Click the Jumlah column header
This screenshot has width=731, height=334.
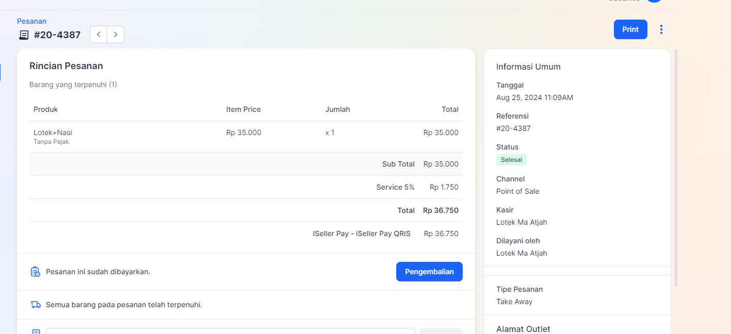click(x=337, y=109)
